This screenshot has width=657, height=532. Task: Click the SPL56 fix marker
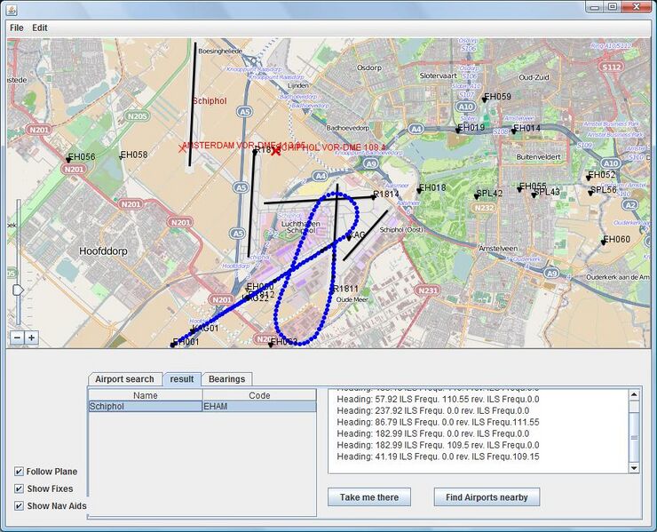[x=590, y=193]
